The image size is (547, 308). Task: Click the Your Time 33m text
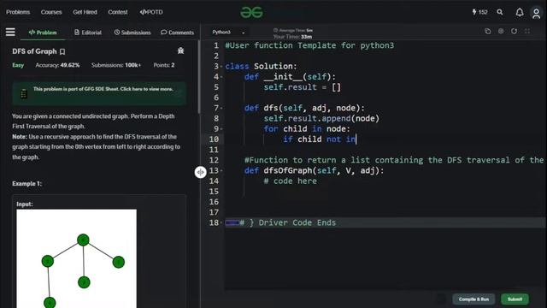tap(292, 37)
